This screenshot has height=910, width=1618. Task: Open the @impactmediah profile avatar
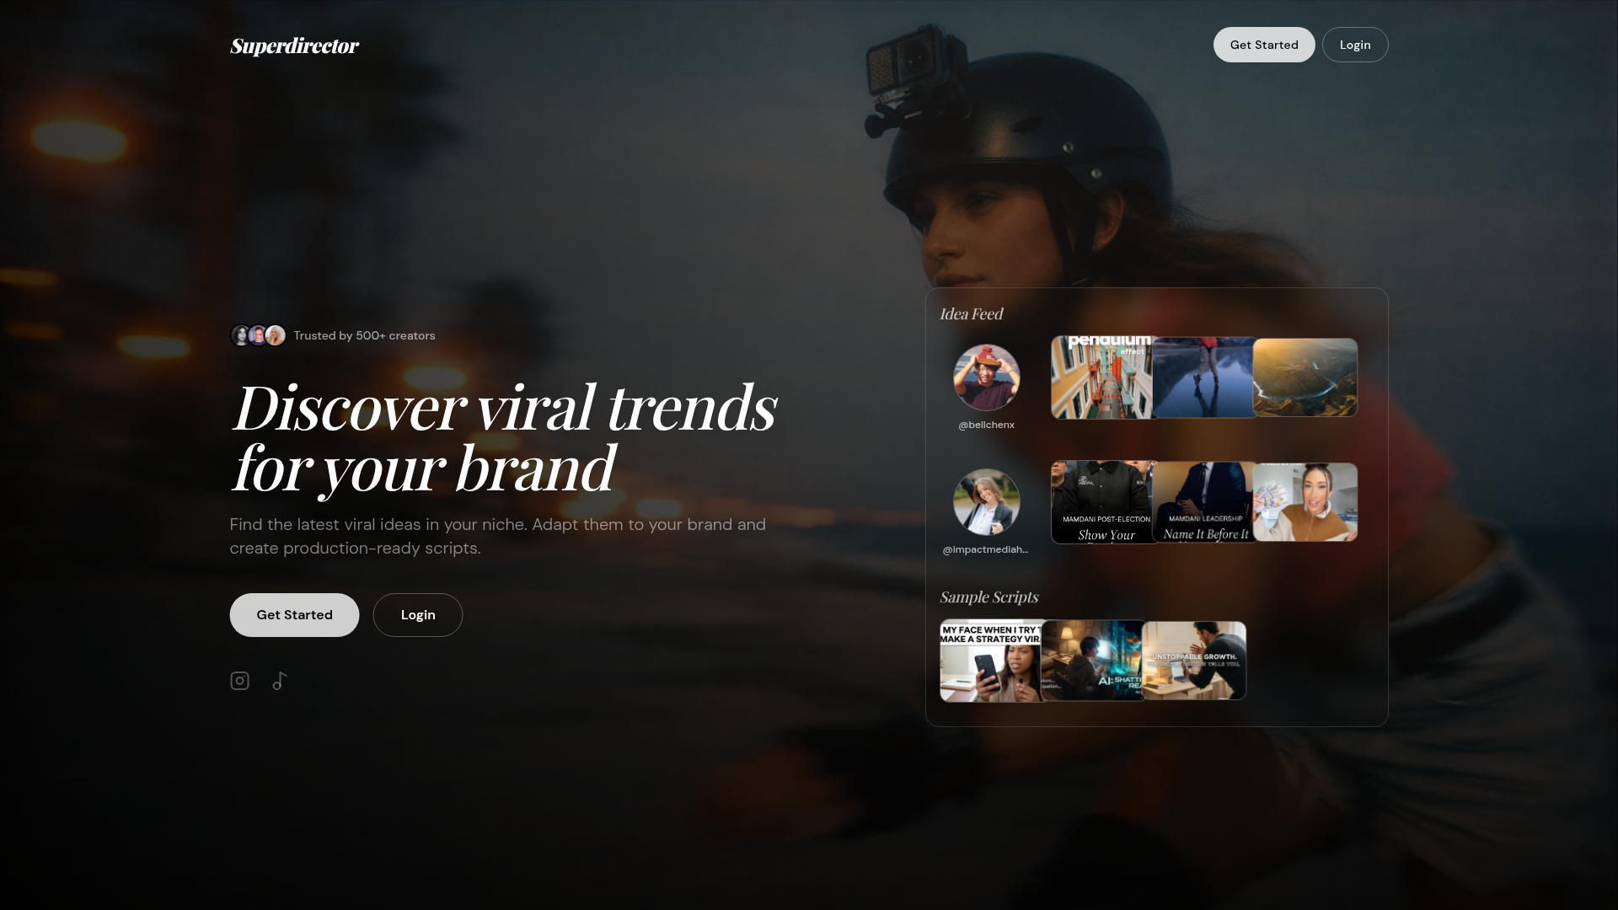pyautogui.click(x=986, y=502)
